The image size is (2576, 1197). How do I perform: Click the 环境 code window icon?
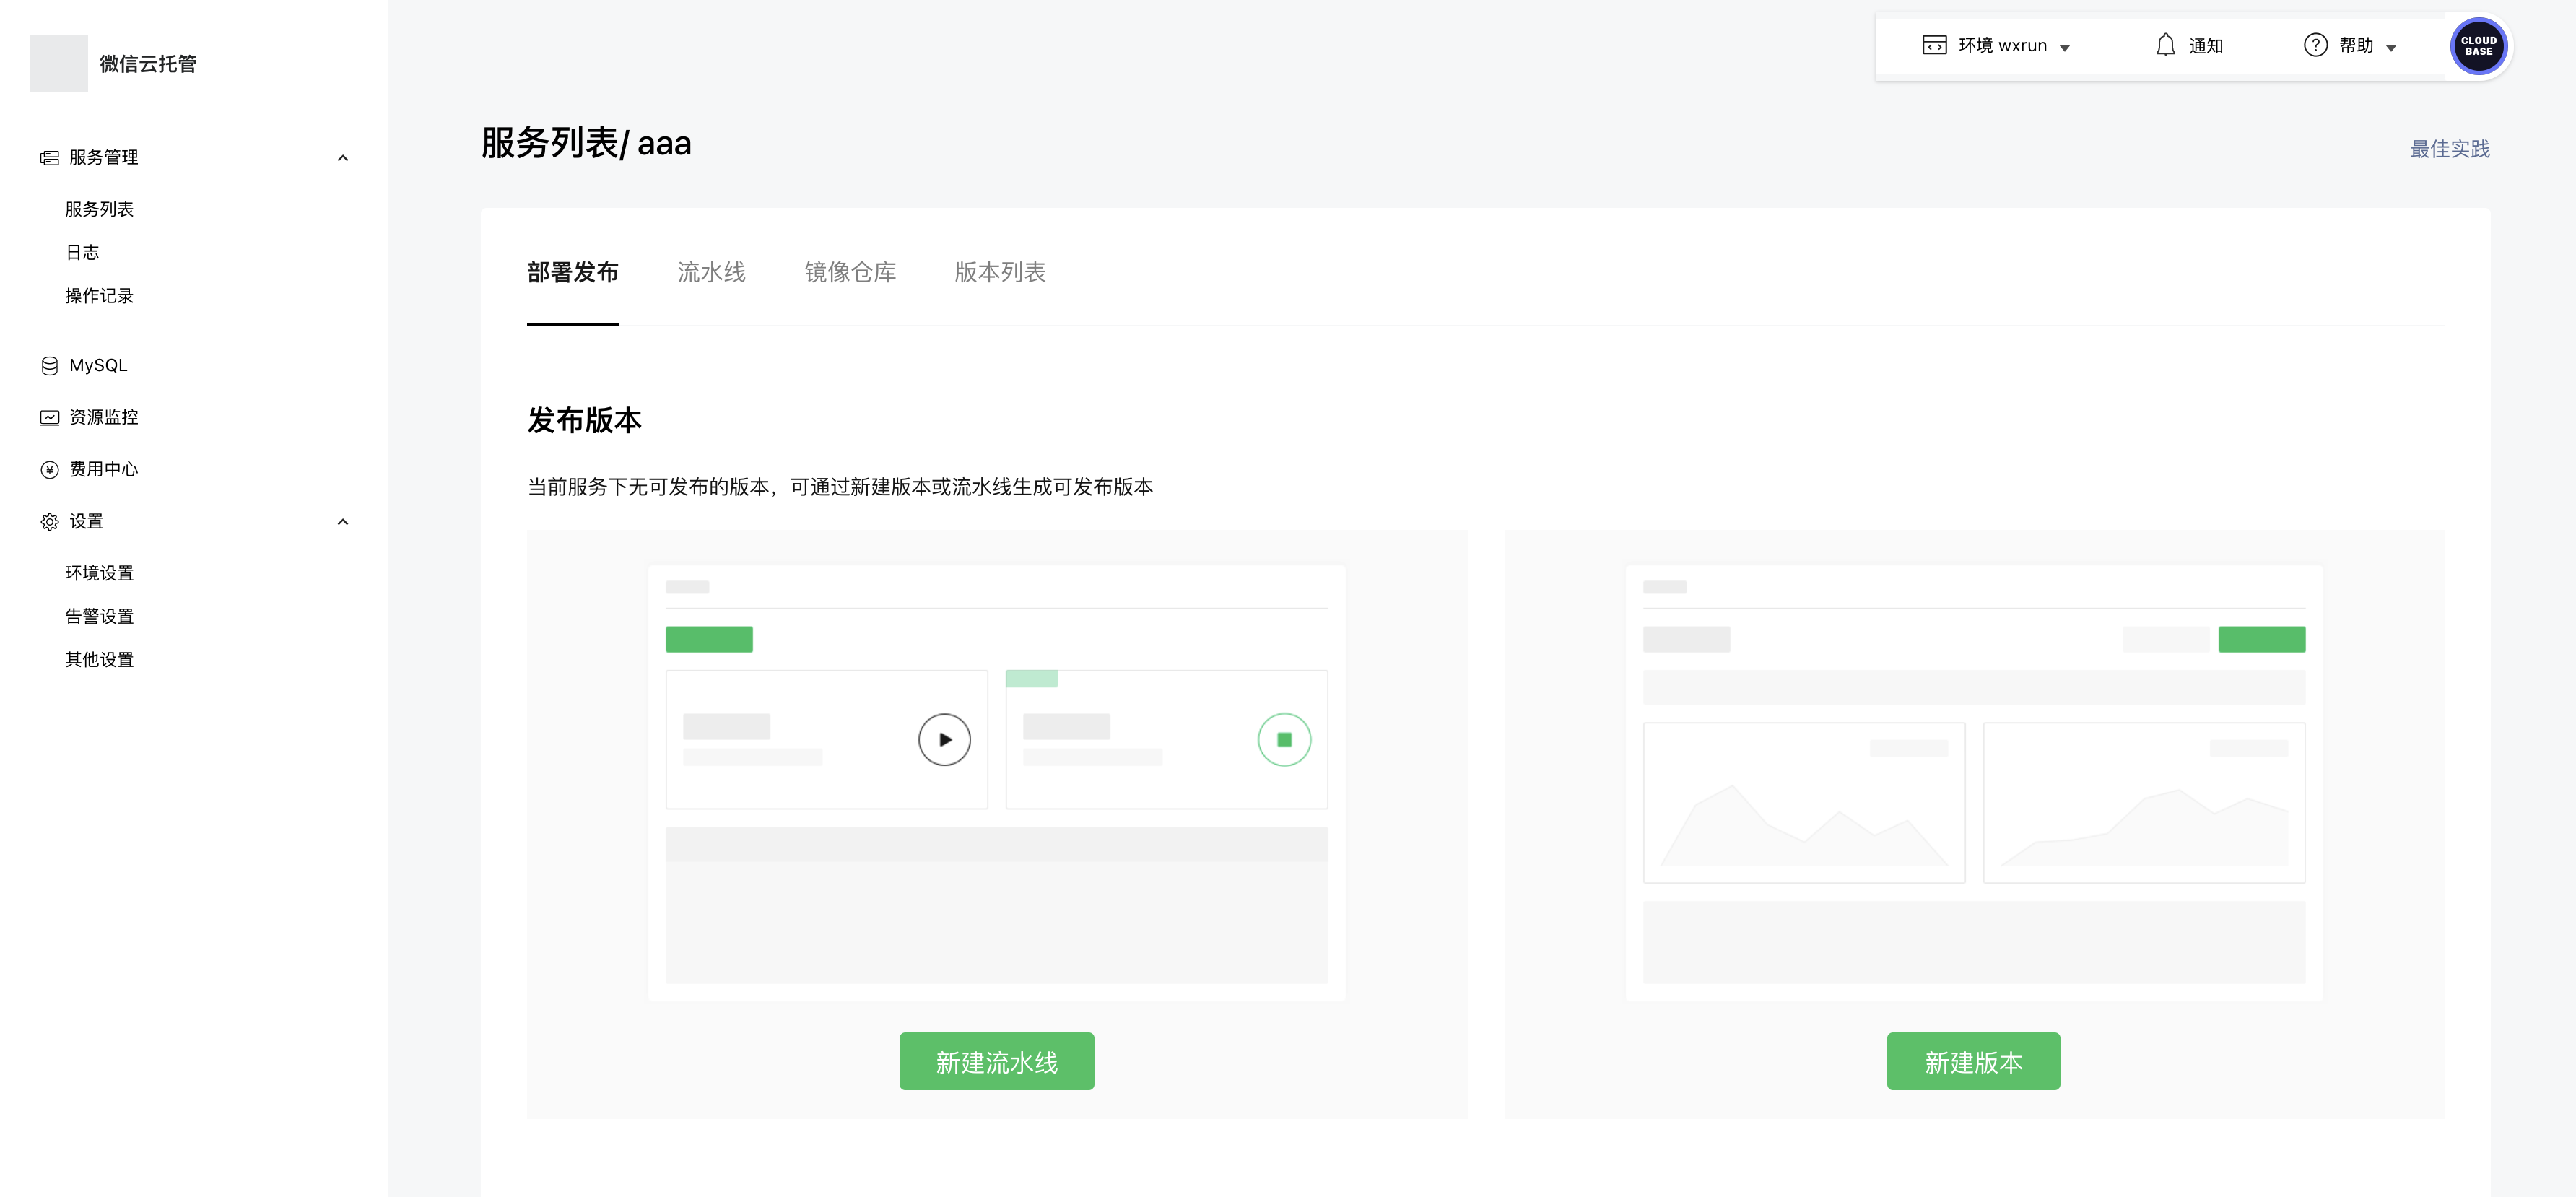[1934, 45]
